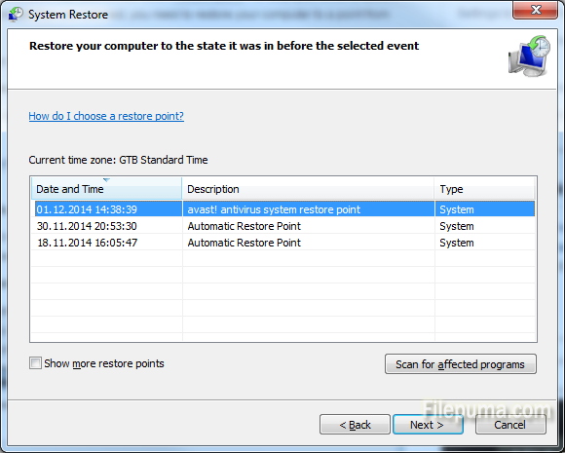Click Automatic Restore Point in 30.11.2014 row
The width and height of the screenshot is (565, 453).
coord(244,226)
